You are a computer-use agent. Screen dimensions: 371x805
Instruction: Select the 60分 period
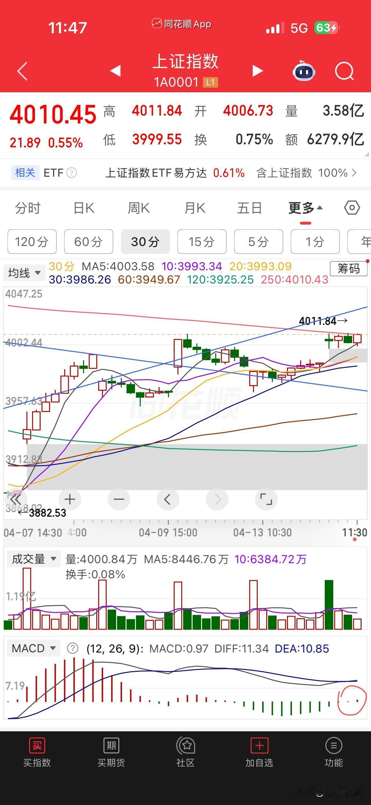(89, 242)
